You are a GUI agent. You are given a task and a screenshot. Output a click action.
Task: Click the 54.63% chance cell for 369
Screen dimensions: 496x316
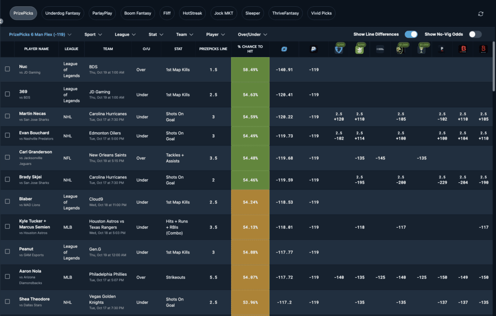coord(250,95)
